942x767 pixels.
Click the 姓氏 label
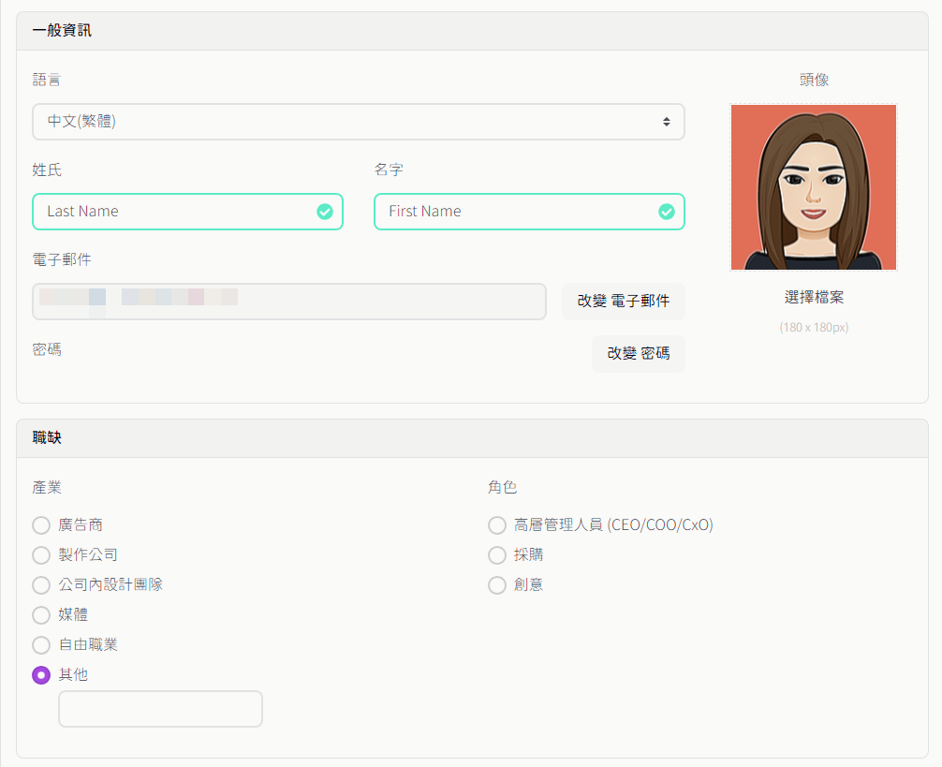click(x=47, y=170)
